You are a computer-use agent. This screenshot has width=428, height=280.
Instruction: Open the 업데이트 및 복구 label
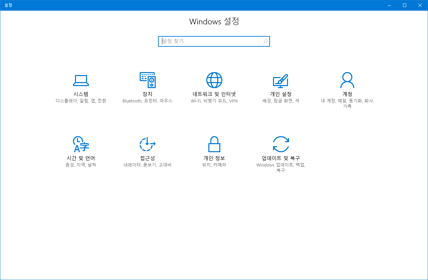click(281, 158)
